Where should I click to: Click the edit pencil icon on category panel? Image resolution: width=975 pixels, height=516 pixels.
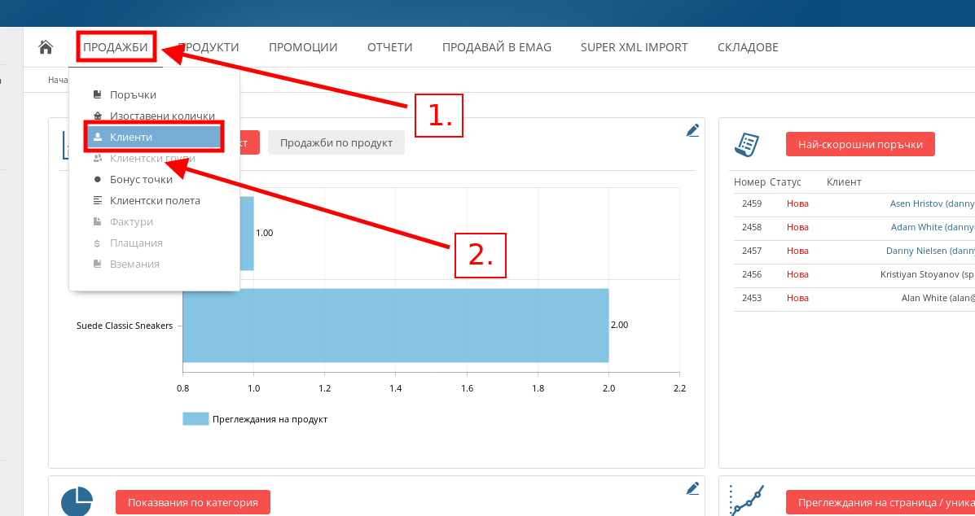coord(692,488)
